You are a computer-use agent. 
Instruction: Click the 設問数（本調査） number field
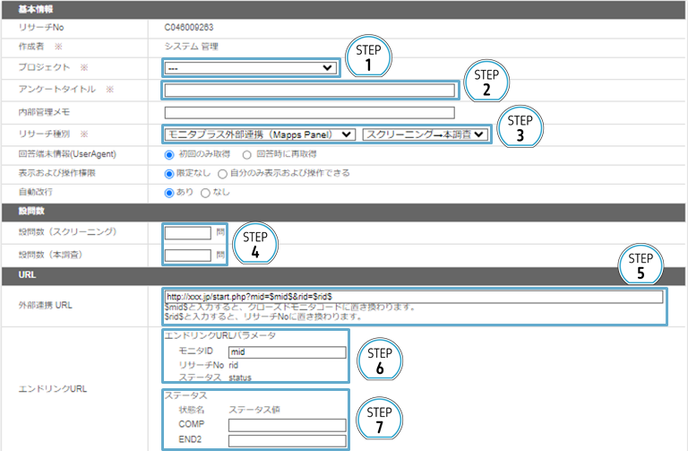coord(188,255)
